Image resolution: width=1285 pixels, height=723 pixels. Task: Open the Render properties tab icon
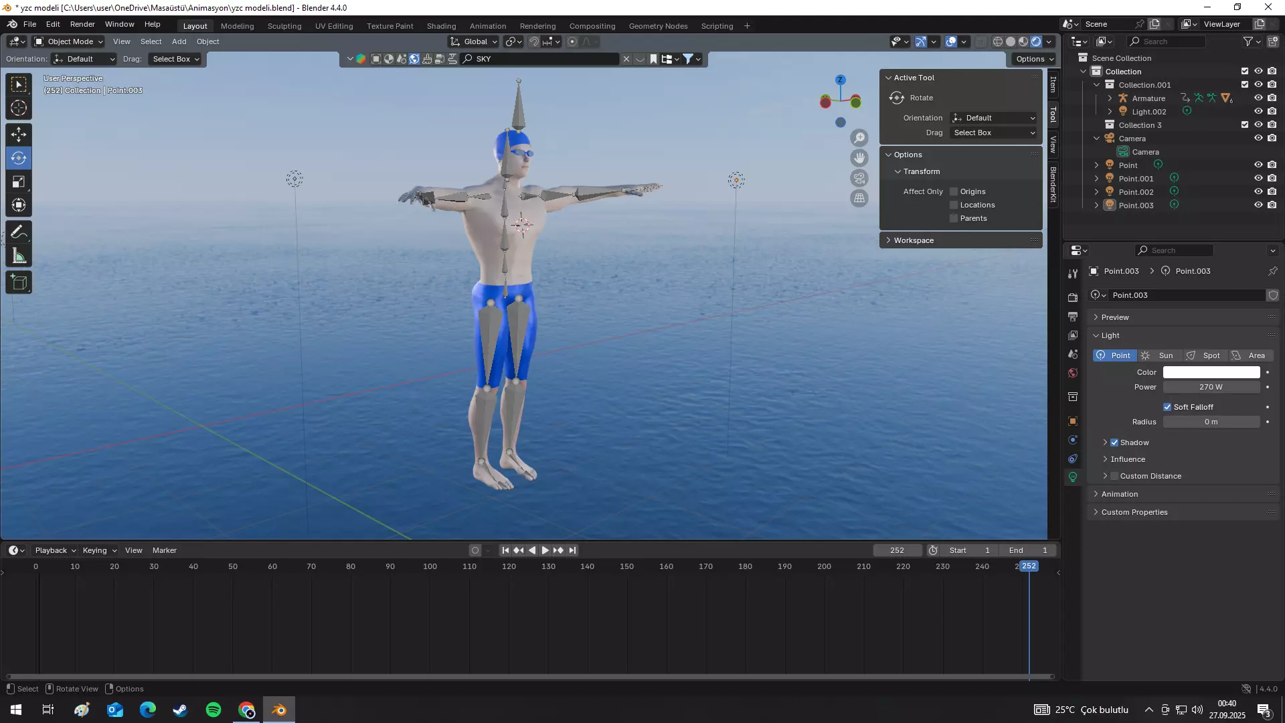[x=1073, y=297]
